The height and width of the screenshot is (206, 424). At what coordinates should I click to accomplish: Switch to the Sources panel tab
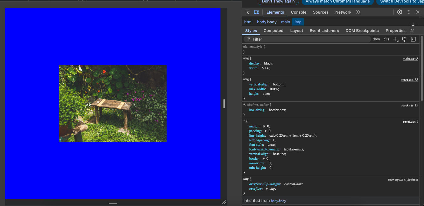click(320, 12)
